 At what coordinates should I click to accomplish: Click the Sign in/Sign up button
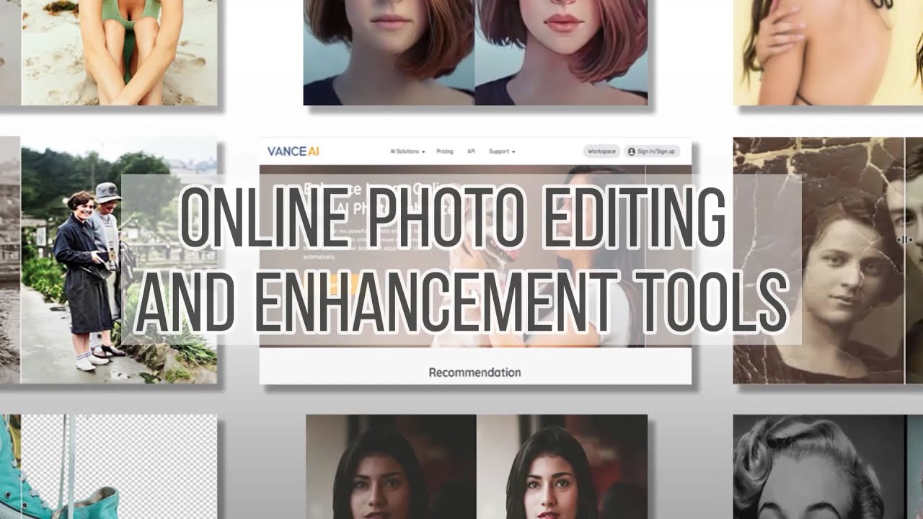tap(652, 151)
